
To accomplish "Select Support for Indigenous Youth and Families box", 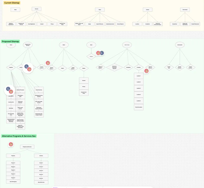I will [20, 127].
